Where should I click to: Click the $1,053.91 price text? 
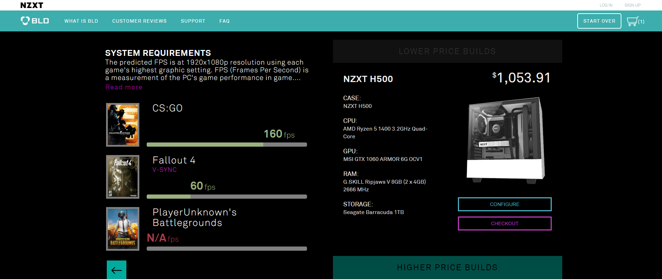(x=521, y=78)
